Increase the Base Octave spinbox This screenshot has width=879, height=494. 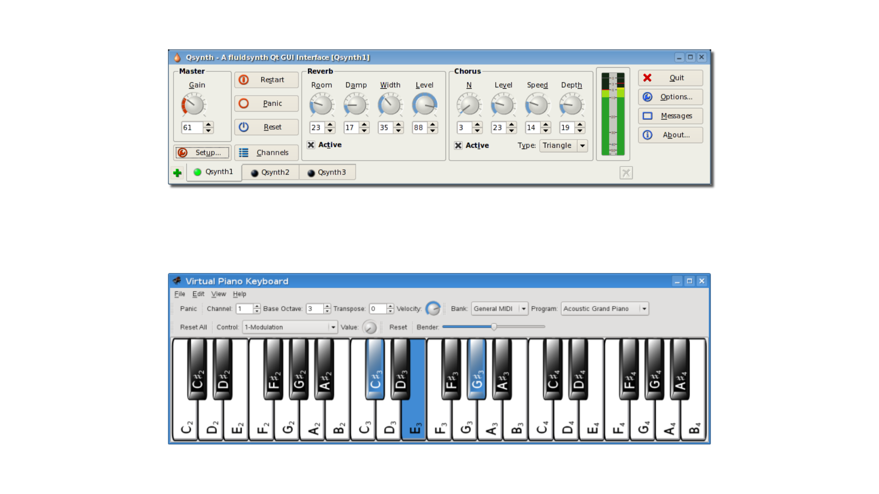click(327, 306)
